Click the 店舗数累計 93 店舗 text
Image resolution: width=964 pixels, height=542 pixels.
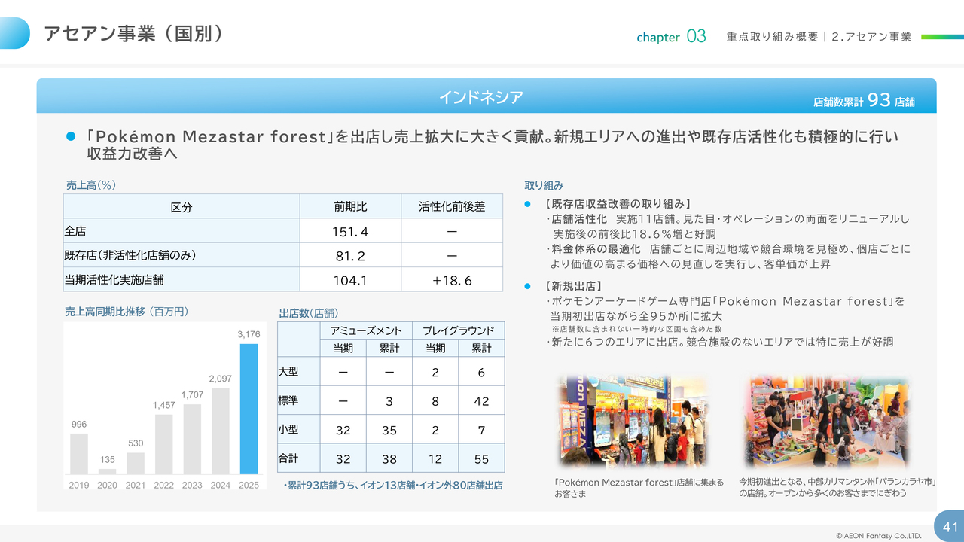(864, 100)
